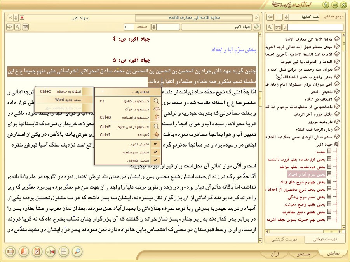
Task: Toggle نمایش سرصفحه checkmark
Action: tap(155, 152)
